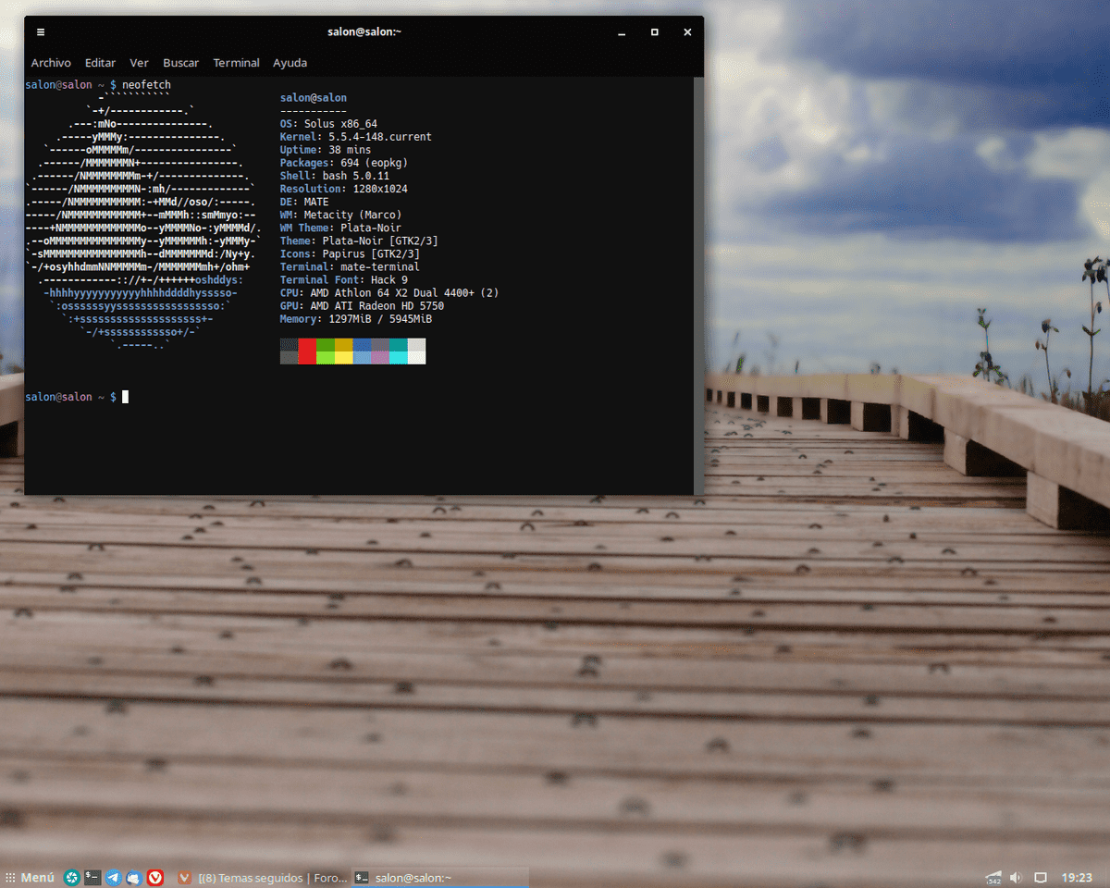The height and width of the screenshot is (888, 1110).
Task: Click the volume speaker tray icon
Action: 1015,877
